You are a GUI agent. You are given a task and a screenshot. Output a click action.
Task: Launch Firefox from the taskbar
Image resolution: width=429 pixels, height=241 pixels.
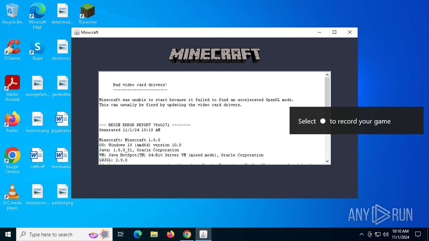click(170, 234)
